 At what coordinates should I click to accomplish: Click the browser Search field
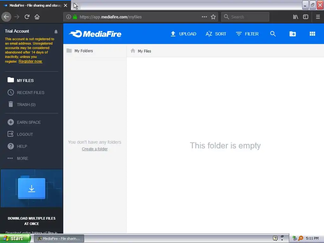[x=245, y=17]
